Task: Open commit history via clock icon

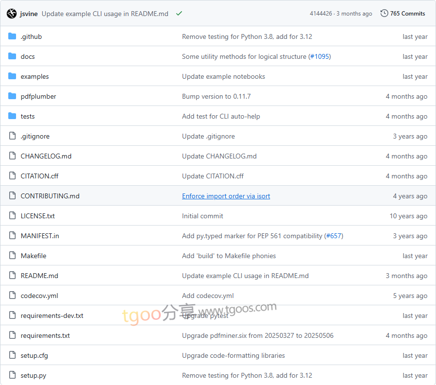Action: (384, 14)
